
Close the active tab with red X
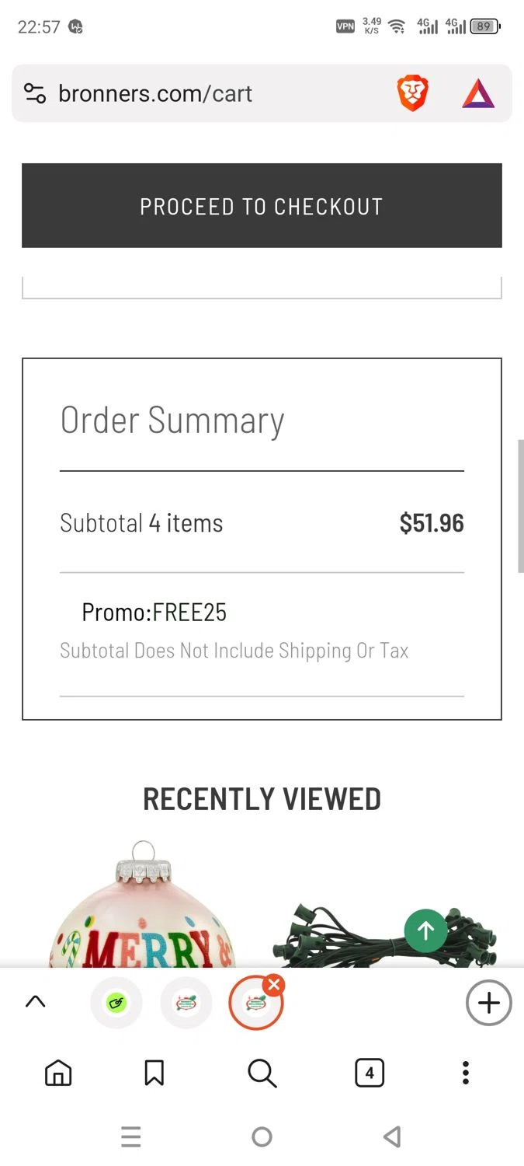coord(273,986)
